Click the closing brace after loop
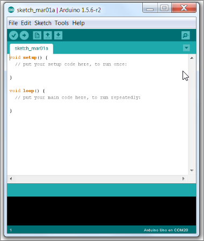The image size is (204, 241). tap(11, 111)
